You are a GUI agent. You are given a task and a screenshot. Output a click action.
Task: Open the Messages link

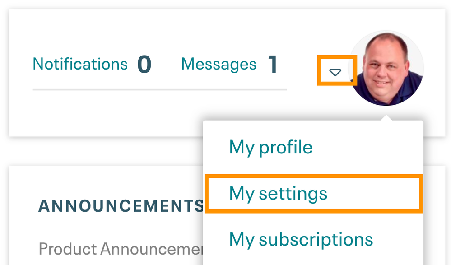point(219,64)
